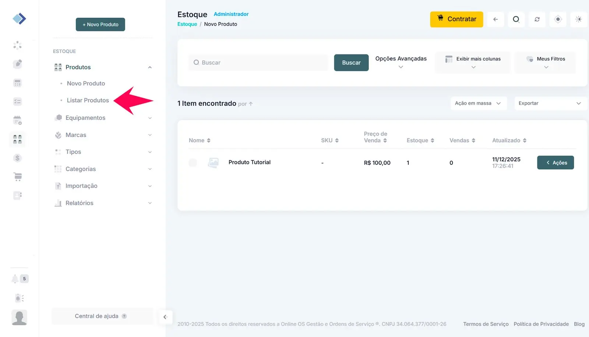Toggle the light/dark theme icon
Viewport: 589px width, 337px height.
578,19
